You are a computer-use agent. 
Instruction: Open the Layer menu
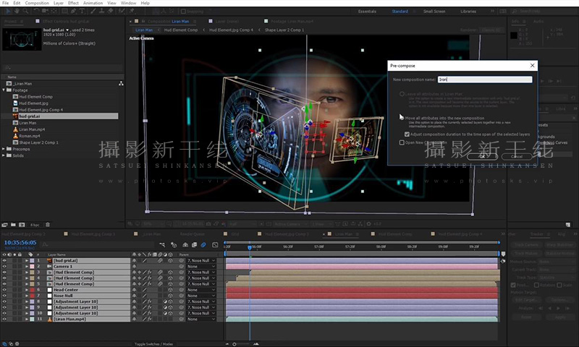(x=59, y=3)
